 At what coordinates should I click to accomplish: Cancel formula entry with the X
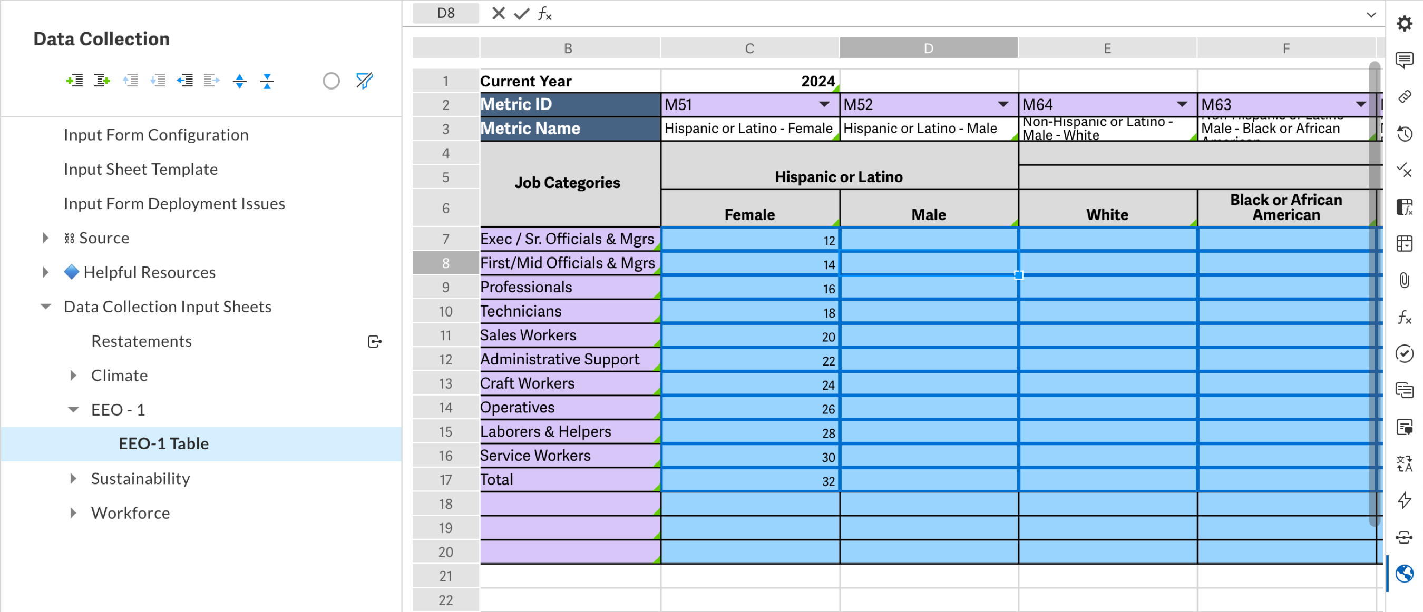point(498,13)
